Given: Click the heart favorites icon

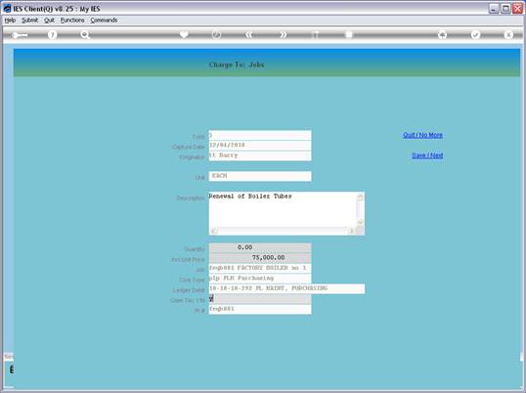Looking at the screenshot, I should (184, 34).
